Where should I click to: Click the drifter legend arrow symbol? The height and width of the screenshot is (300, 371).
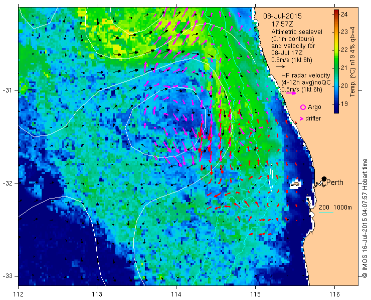click(x=302, y=118)
